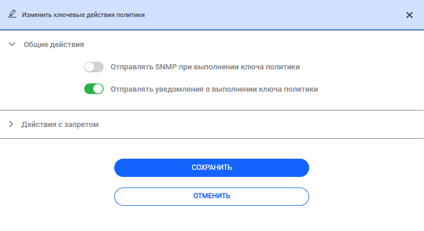Click the title Изменить ключевые действия политики
The image size is (424, 231).
(x=83, y=15)
